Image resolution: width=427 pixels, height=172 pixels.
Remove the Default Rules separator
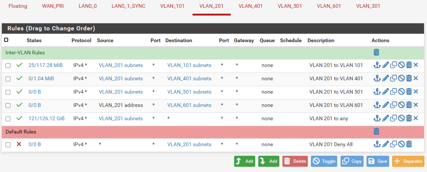[x=376, y=132]
